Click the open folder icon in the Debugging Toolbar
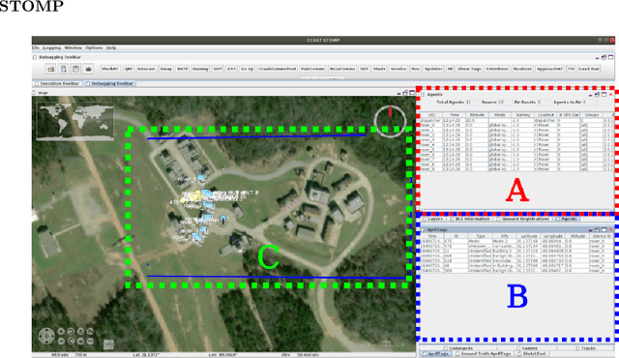619x358 pixels. [51, 69]
